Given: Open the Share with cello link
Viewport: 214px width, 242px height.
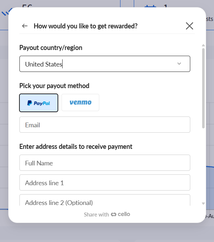Looking at the screenshot, I should tap(107, 214).
